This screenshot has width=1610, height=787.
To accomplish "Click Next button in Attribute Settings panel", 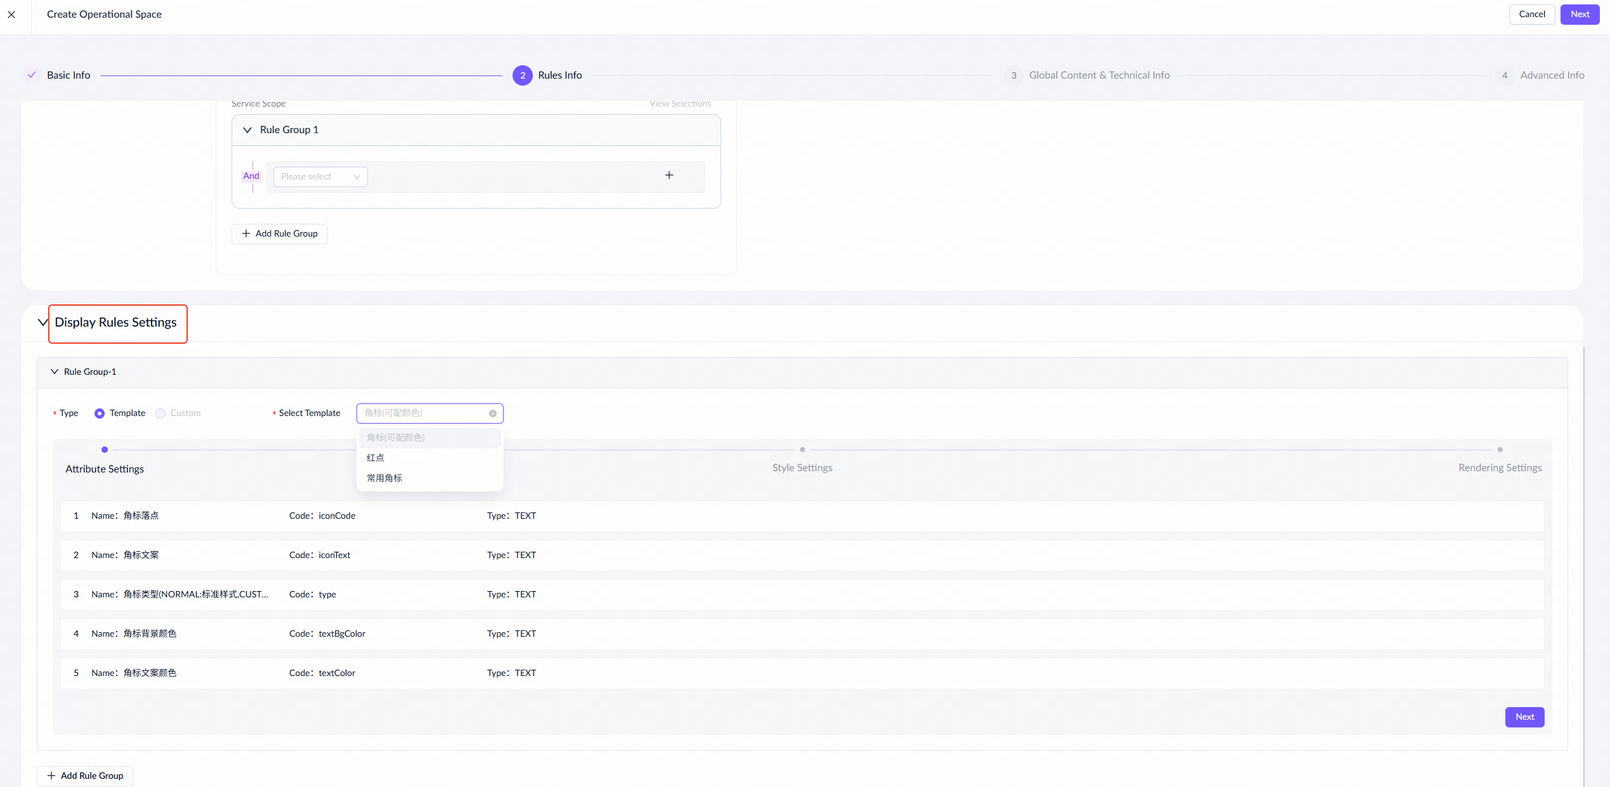I will tap(1524, 717).
